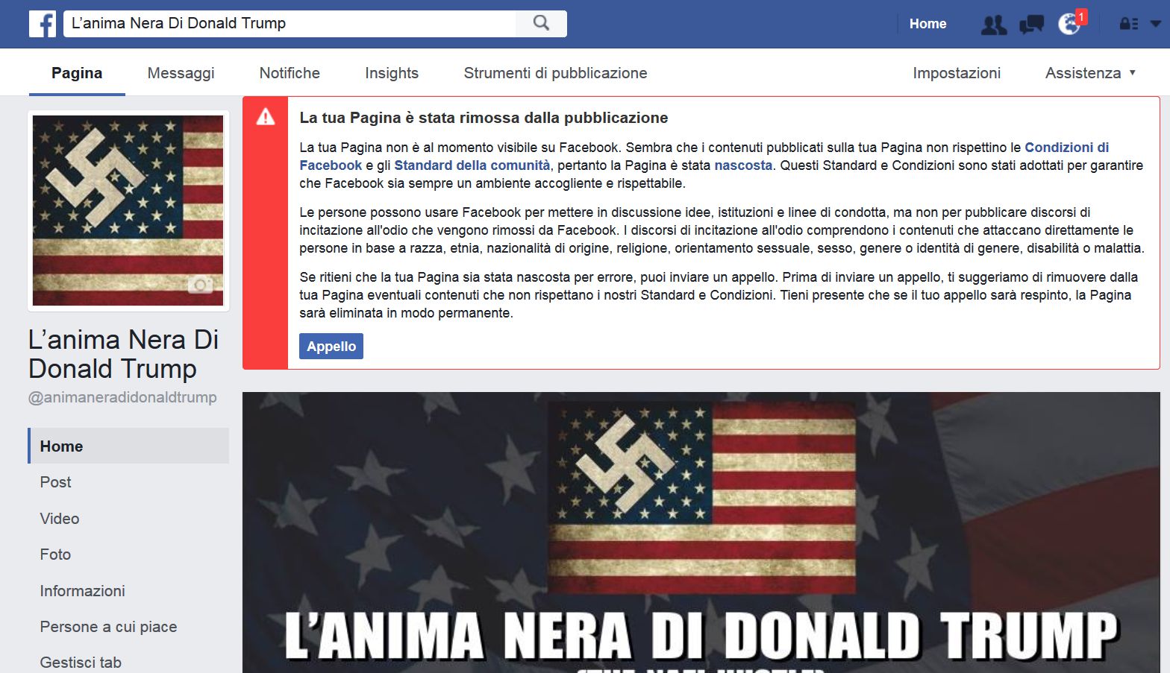Open Strumenti di pubblicazione tab
Image resolution: width=1170 pixels, height=673 pixels.
pos(555,73)
